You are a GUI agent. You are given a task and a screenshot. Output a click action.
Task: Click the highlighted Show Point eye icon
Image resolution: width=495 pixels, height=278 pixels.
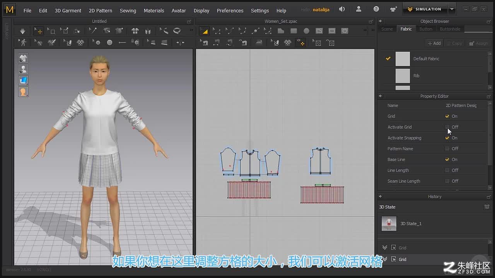(300, 42)
